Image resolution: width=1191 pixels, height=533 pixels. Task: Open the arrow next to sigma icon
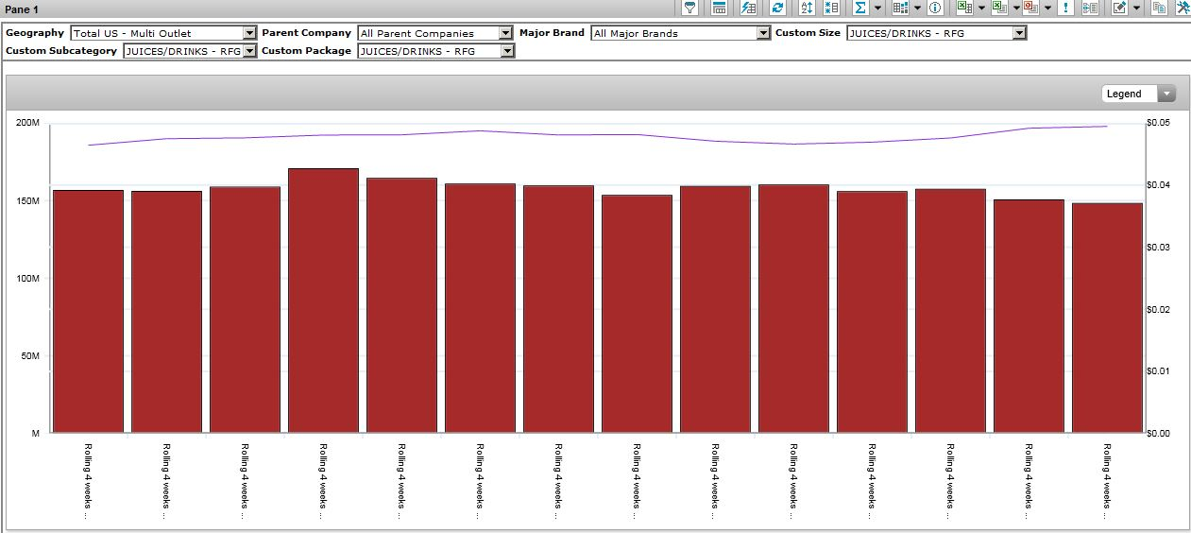877,8
